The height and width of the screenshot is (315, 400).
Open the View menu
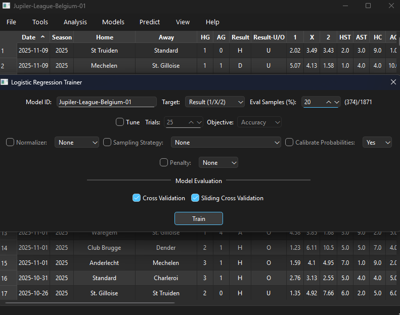coord(183,22)
